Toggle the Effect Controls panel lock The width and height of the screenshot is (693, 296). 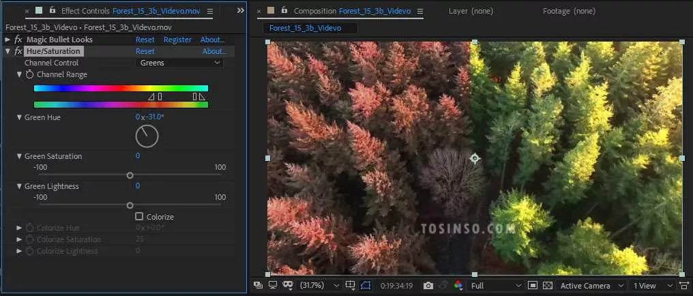(53, 10)
